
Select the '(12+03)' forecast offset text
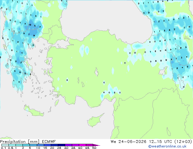coord(183,142)
